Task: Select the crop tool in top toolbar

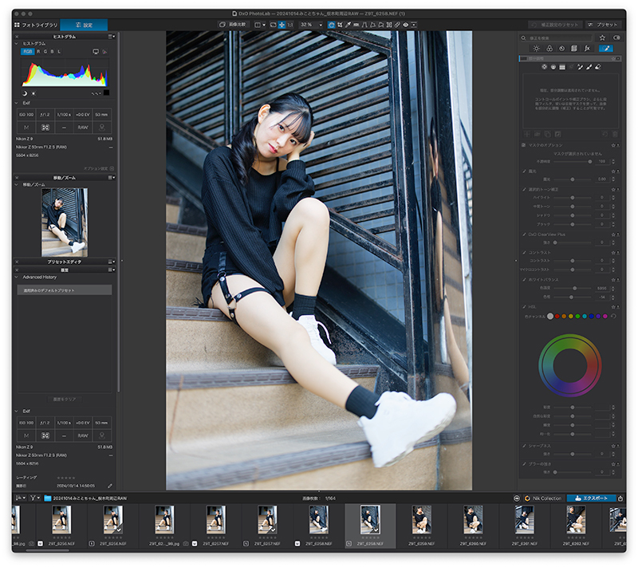Action: click(341, 25)
